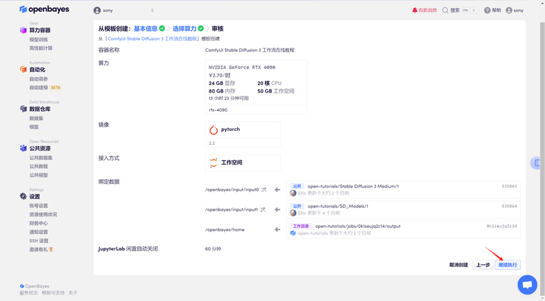Viewport: 545px width, 301px height.
Task: Unbind icon next to /openbayes/input/input0
Action: [264, 190]
